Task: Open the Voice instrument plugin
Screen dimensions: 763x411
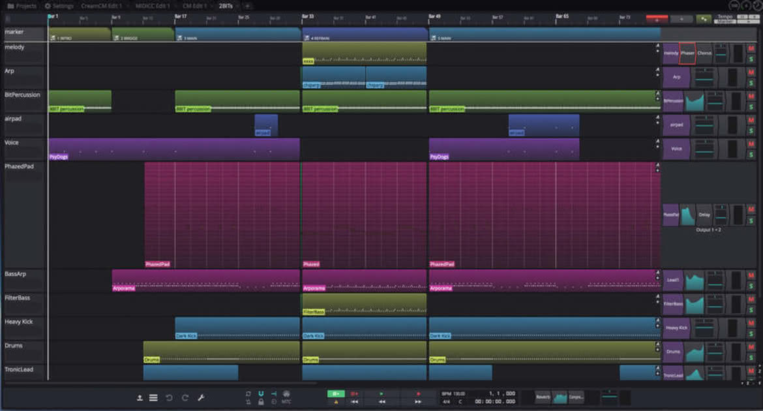Action: pyautogui.click(x=676, y=149)
